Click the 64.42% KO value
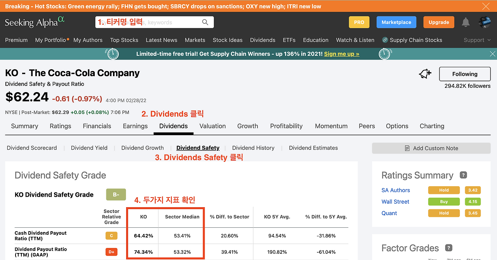The width and height of the screenshot is (497, 260). 143,236
